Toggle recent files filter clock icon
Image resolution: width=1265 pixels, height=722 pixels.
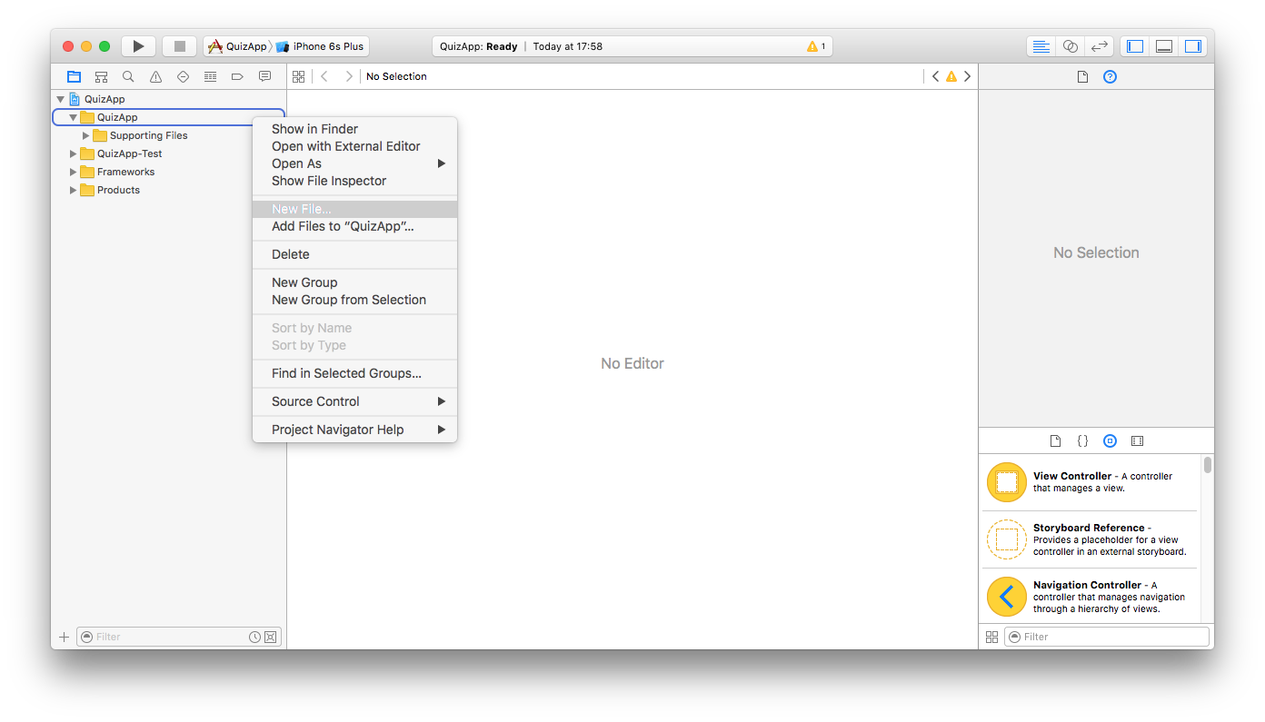click(255, 637)
